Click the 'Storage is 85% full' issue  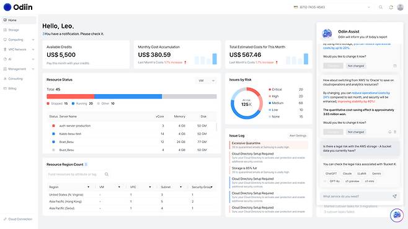coord(268,170)
